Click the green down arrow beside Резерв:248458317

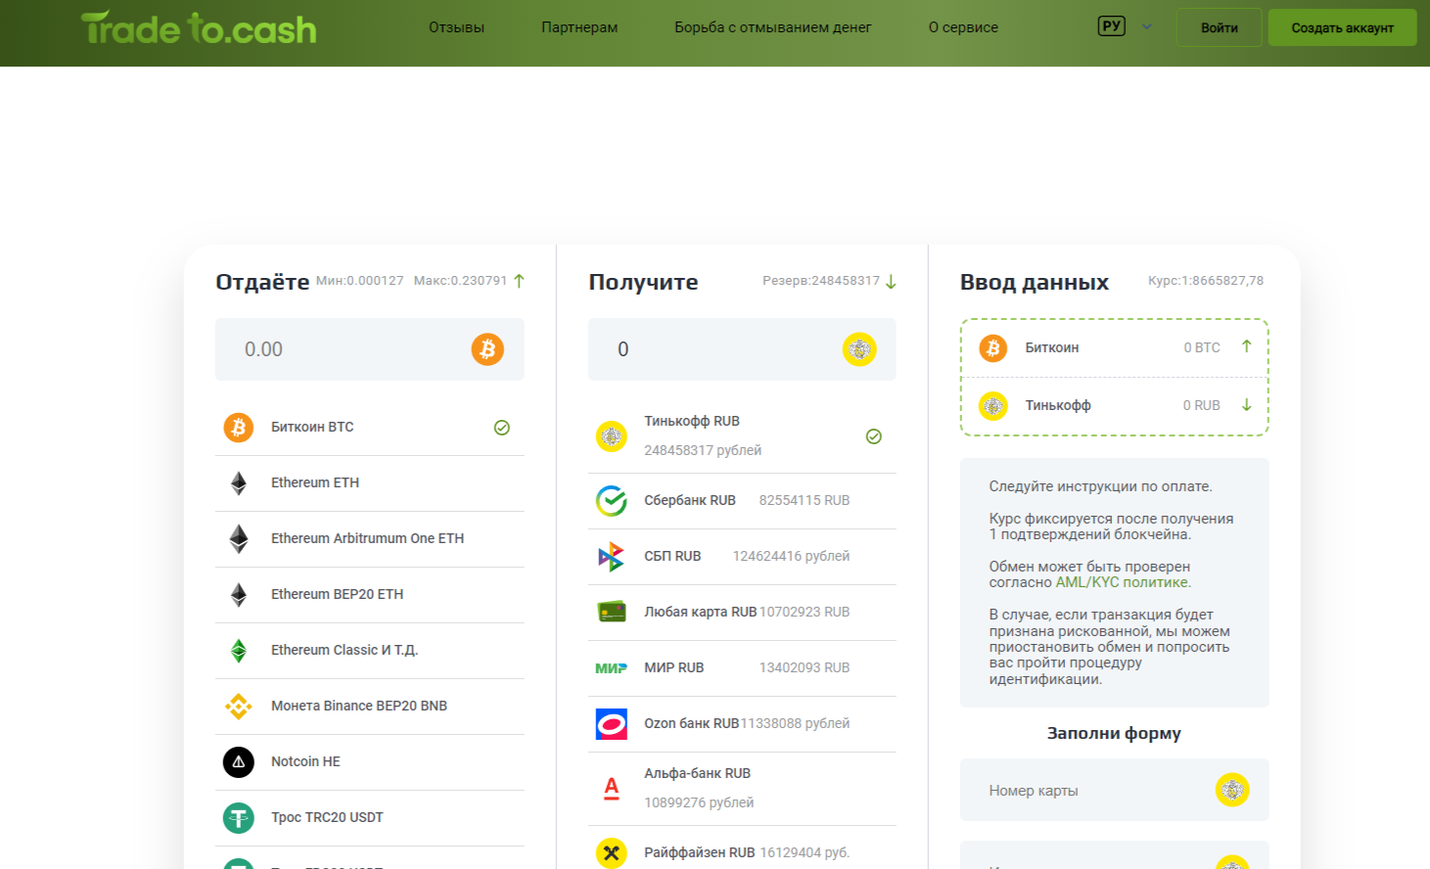892,282
